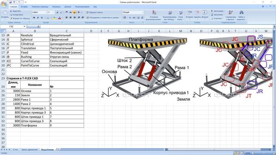Image resolution: width=276 pixels, height=155 pixels.
Task: Open cell borders options
Action: 48,18
